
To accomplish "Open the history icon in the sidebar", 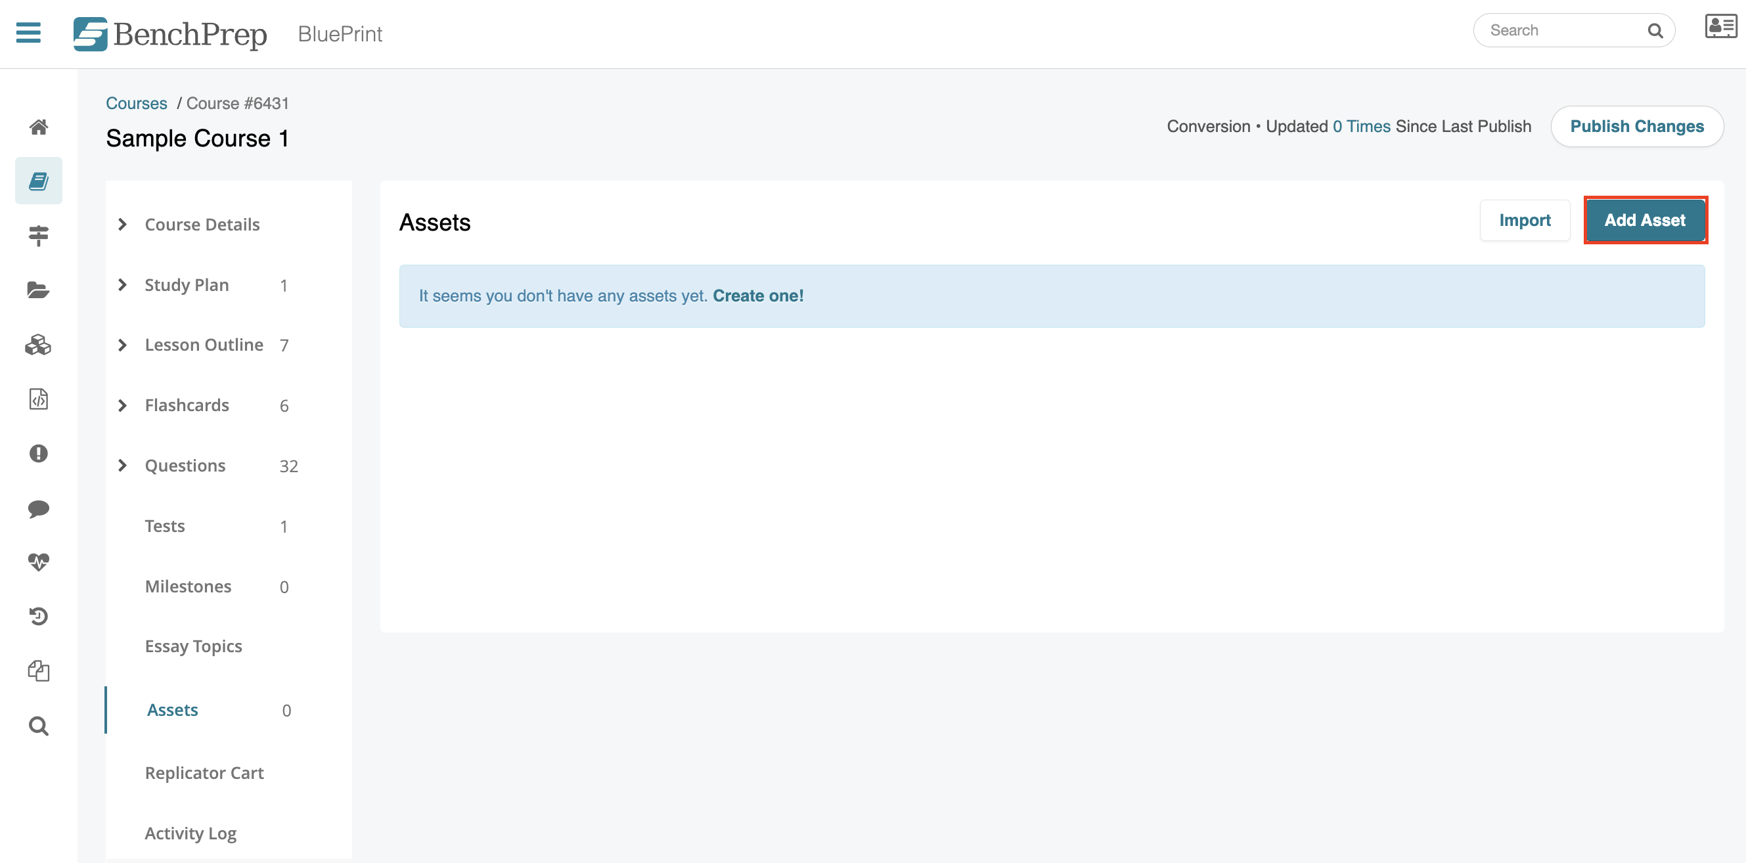I will (x=39, y=616).
